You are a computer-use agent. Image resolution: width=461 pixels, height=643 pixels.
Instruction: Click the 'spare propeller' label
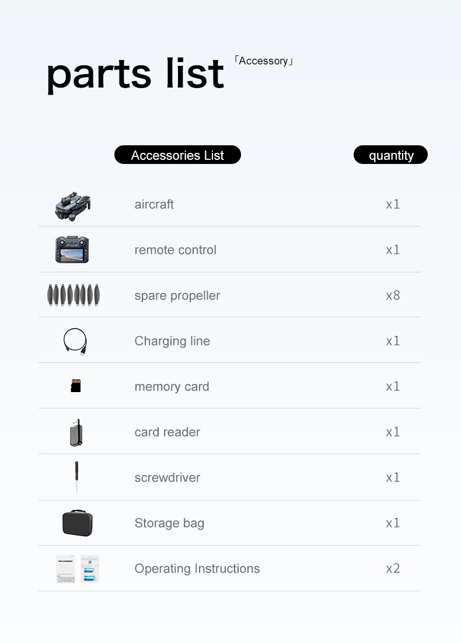tap(177, 295)
